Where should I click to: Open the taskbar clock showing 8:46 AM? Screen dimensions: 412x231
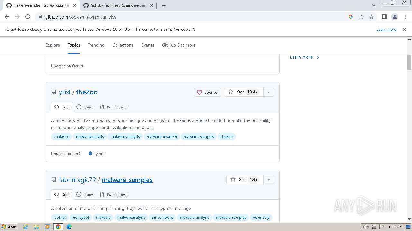click(396, 227)
